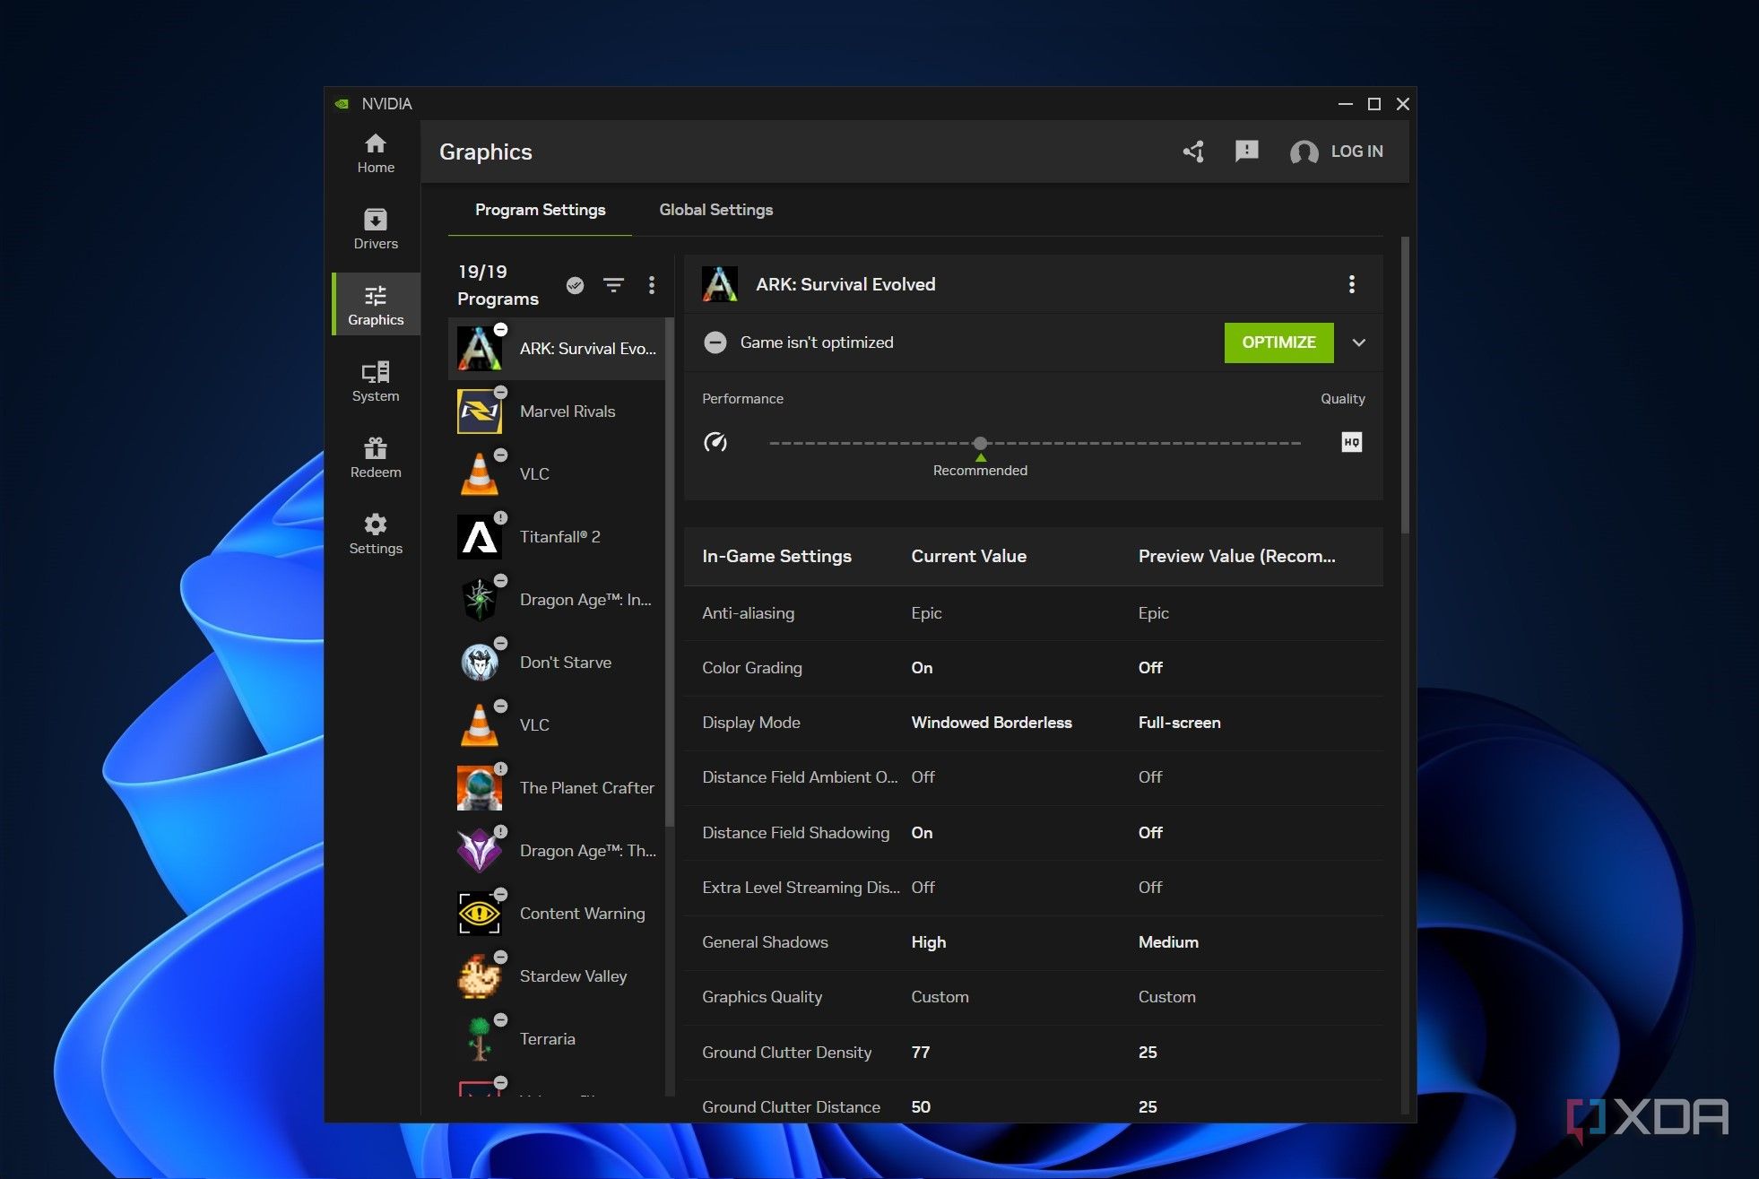Click the performance gauge icon
1759x1179 pixels.
tap(715, 442)
